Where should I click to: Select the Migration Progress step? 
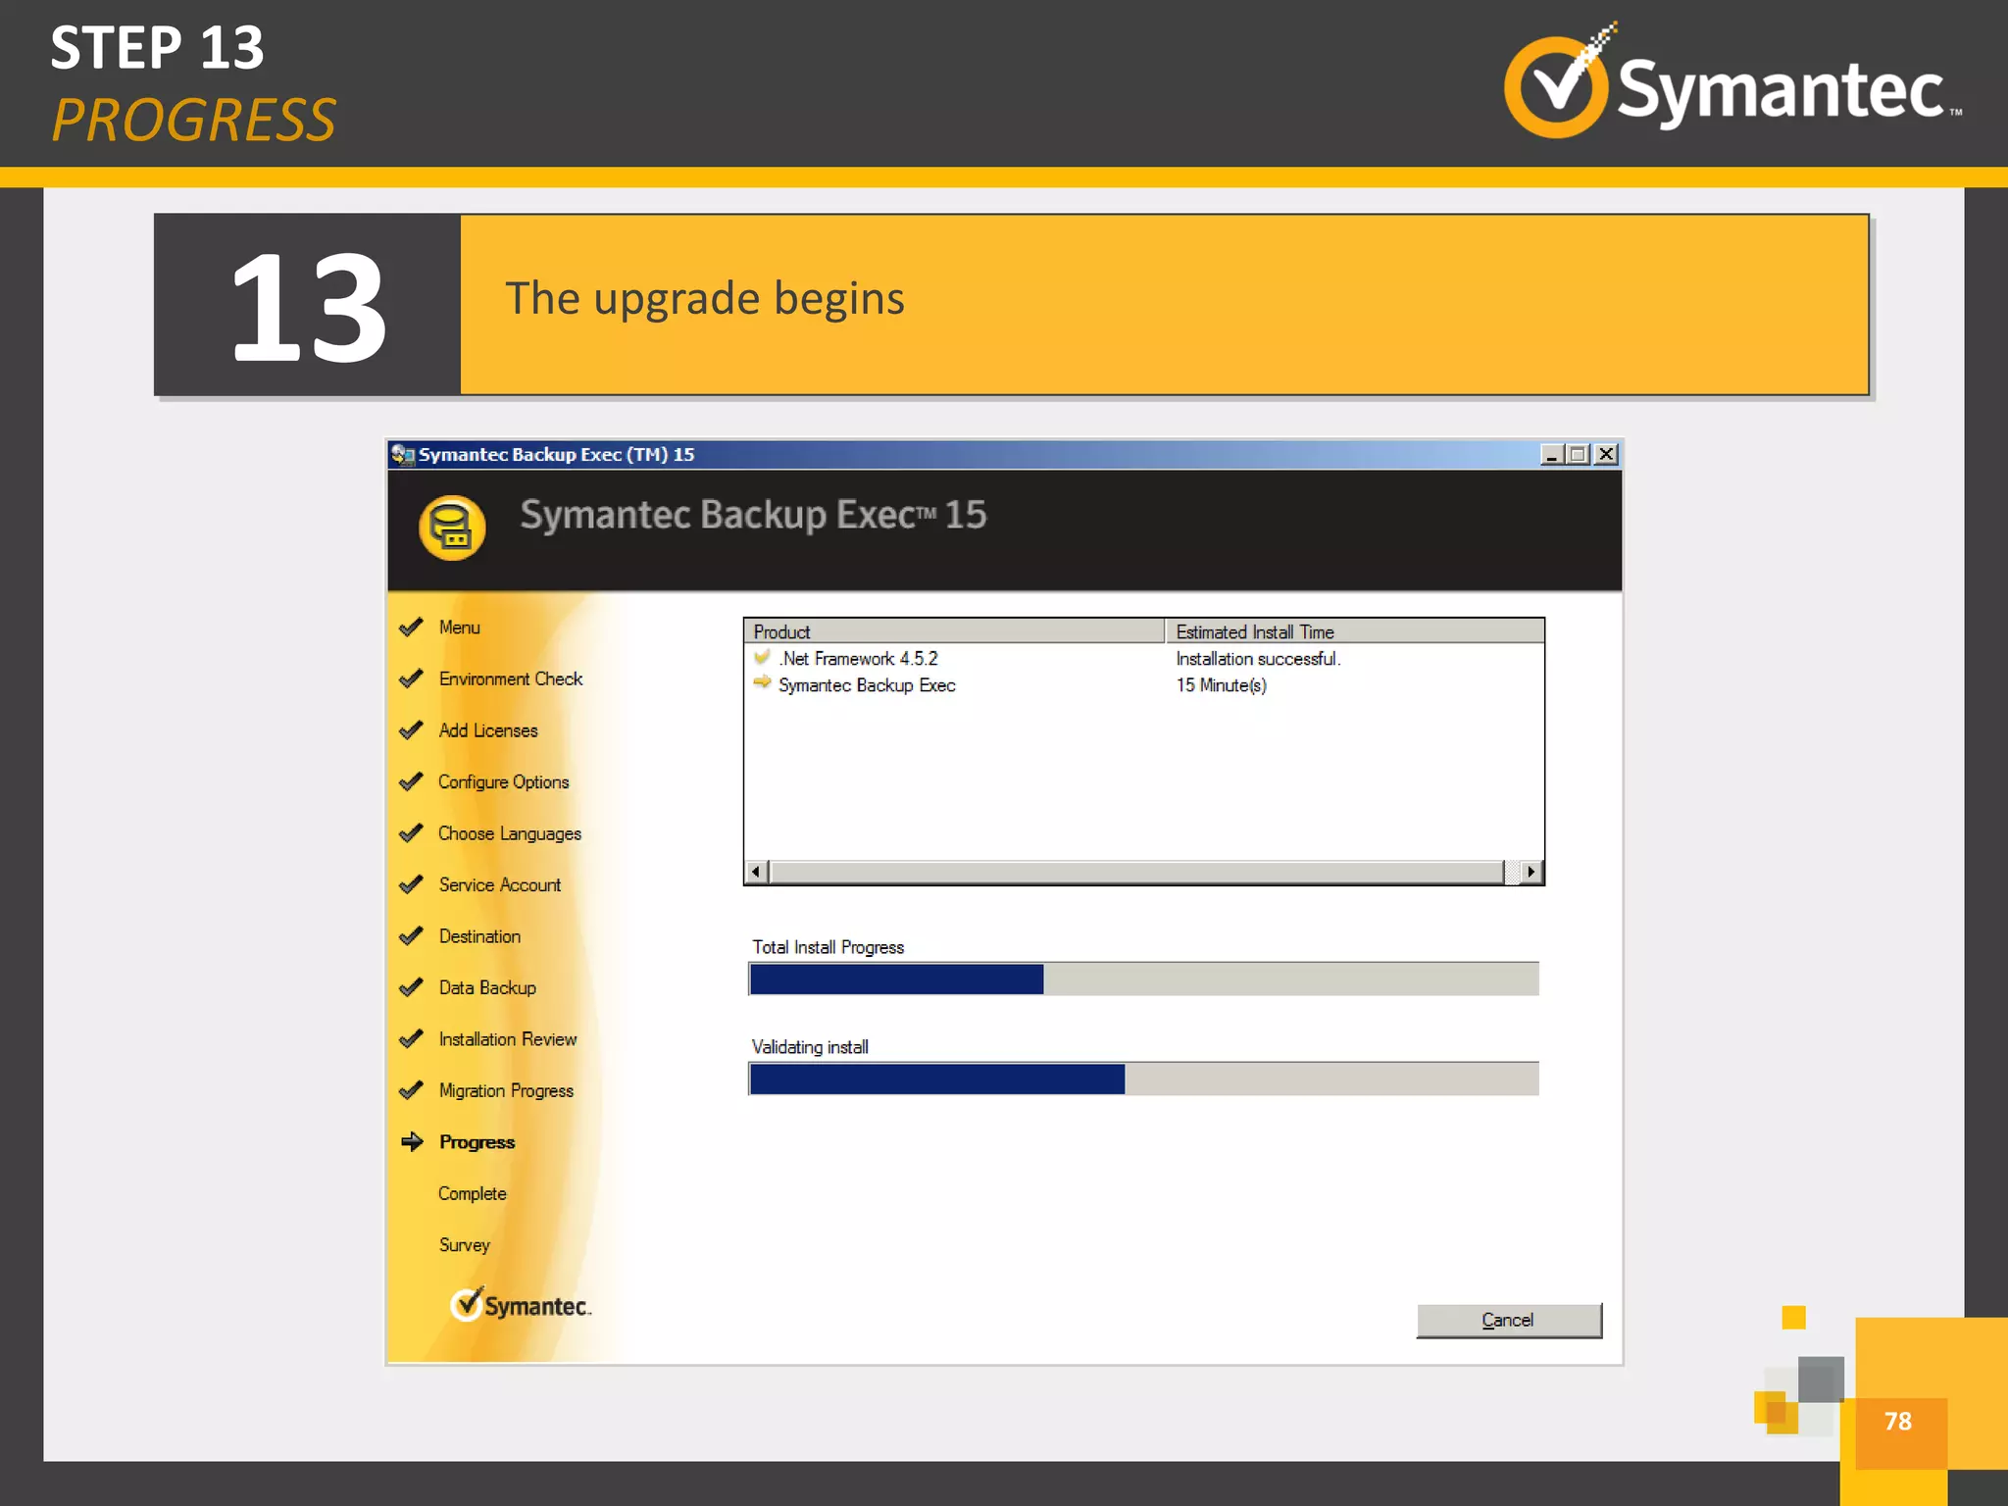coord(507,1090)
